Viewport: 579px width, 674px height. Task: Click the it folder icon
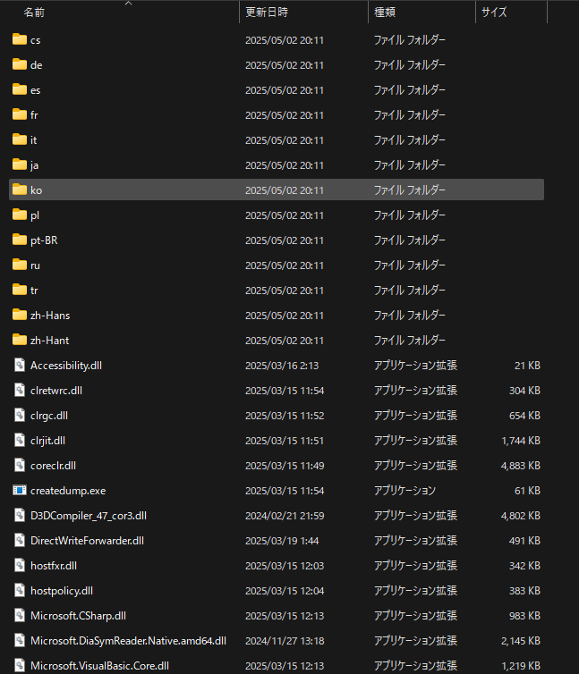20,139
